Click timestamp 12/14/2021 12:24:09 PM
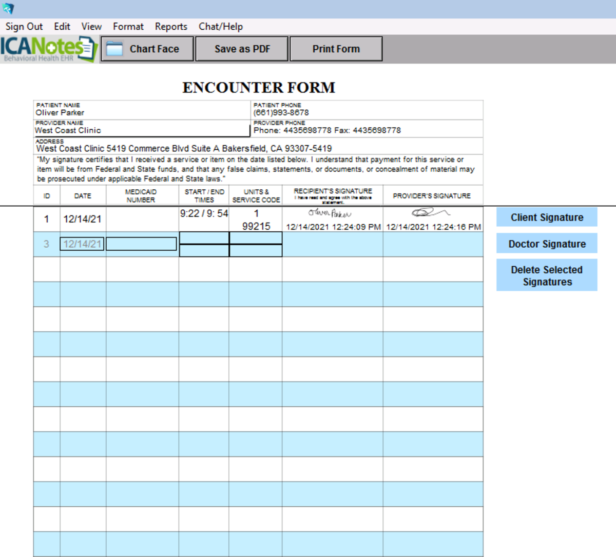Viewport: 616px width, 557px height. coord(333,227)
